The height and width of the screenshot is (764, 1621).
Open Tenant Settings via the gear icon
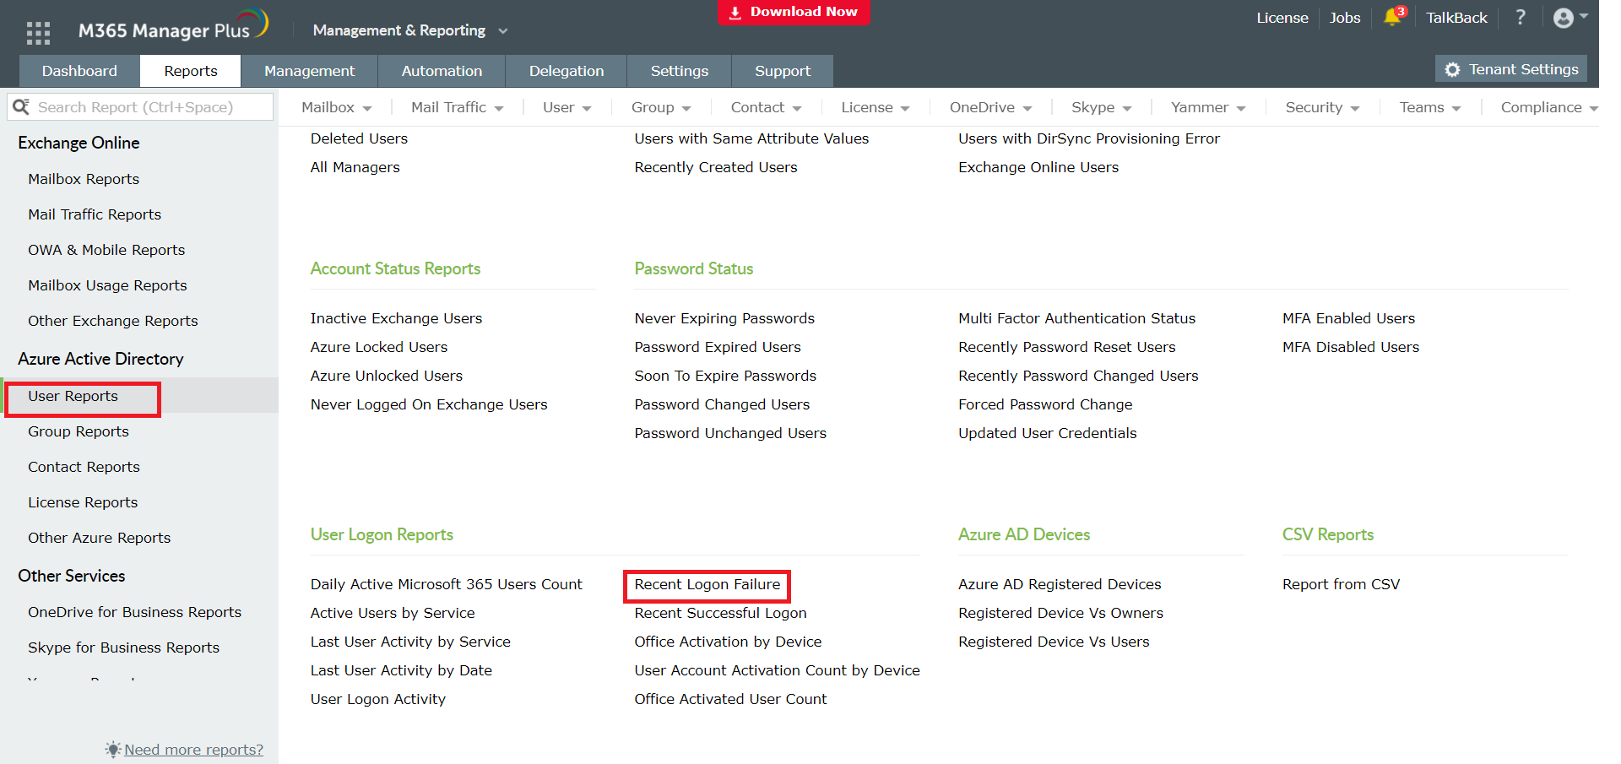pos(1510,69)
